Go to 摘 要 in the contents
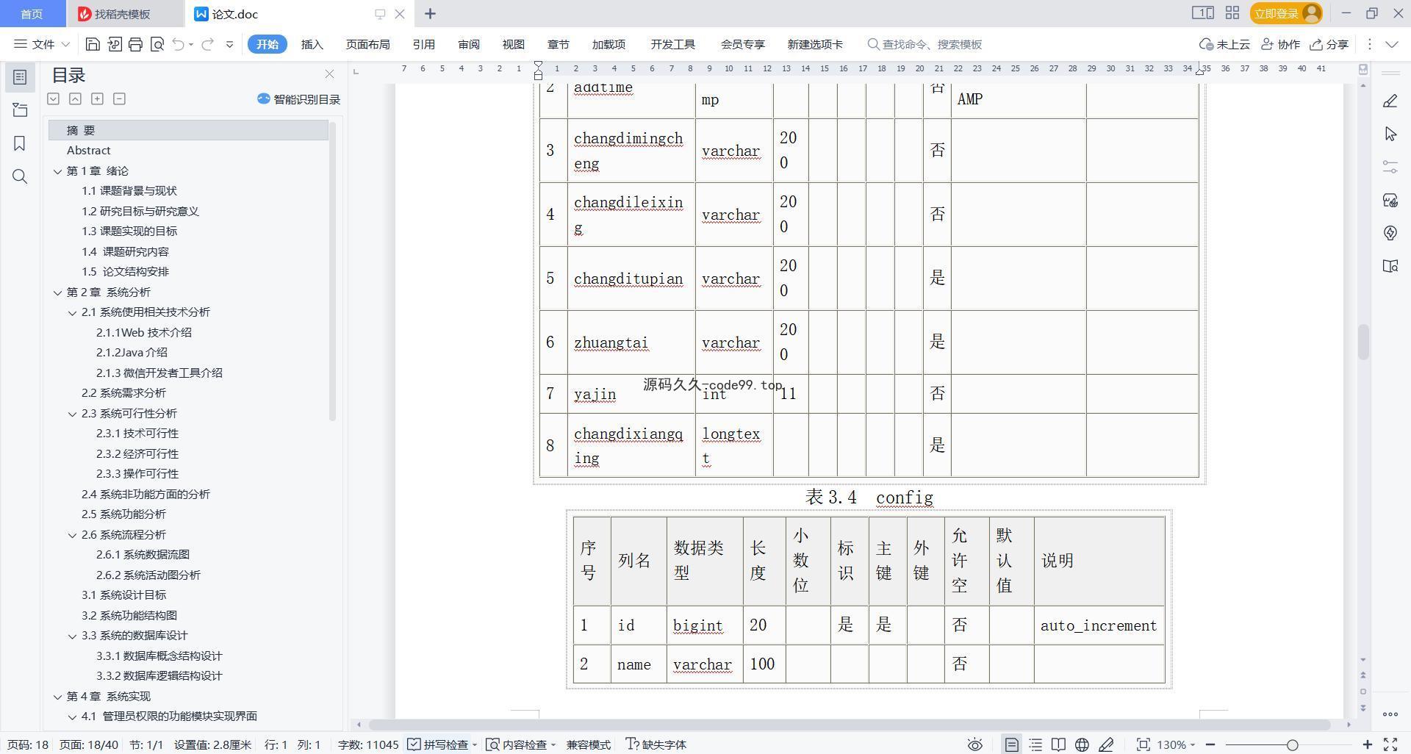Viewport: 1411px width, 754px height. tap(188, 130)
